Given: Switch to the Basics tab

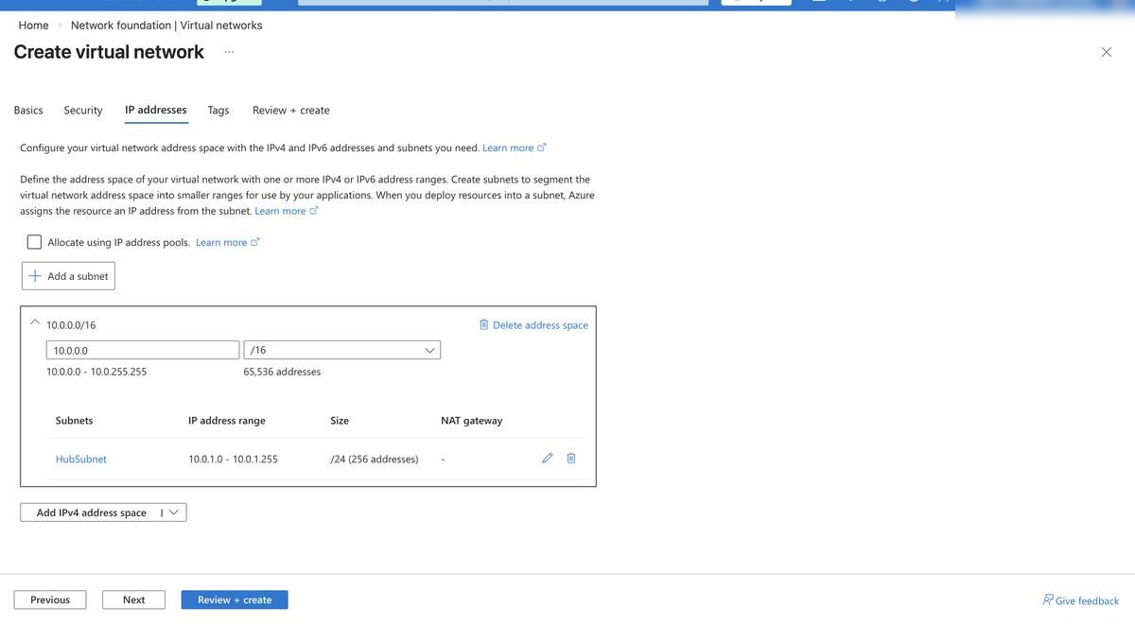Looking at the screenshot, I should [x=28, y=111].
